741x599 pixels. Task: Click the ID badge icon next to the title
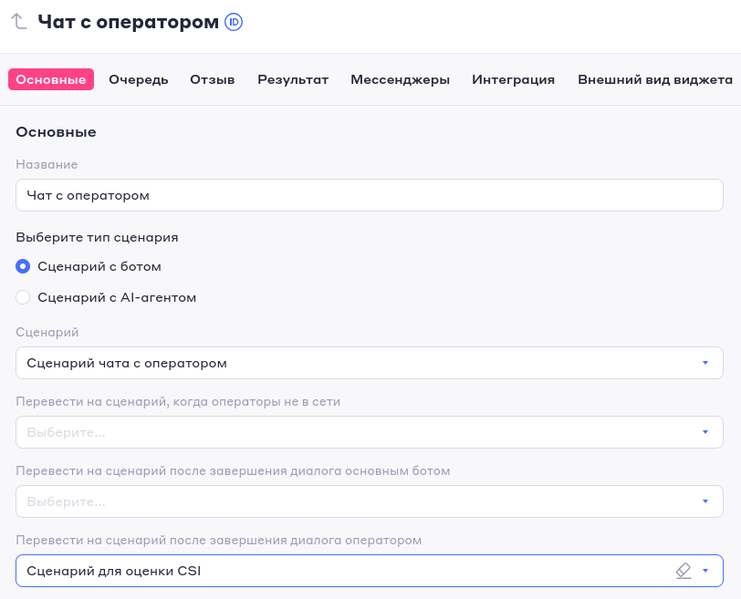coord(234,22)
